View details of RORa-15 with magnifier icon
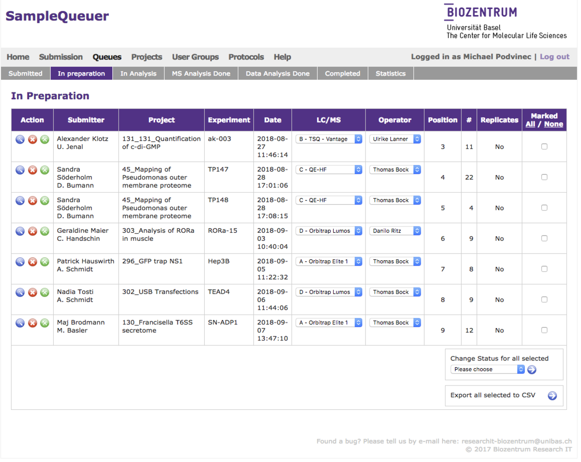 pos(20,231)
